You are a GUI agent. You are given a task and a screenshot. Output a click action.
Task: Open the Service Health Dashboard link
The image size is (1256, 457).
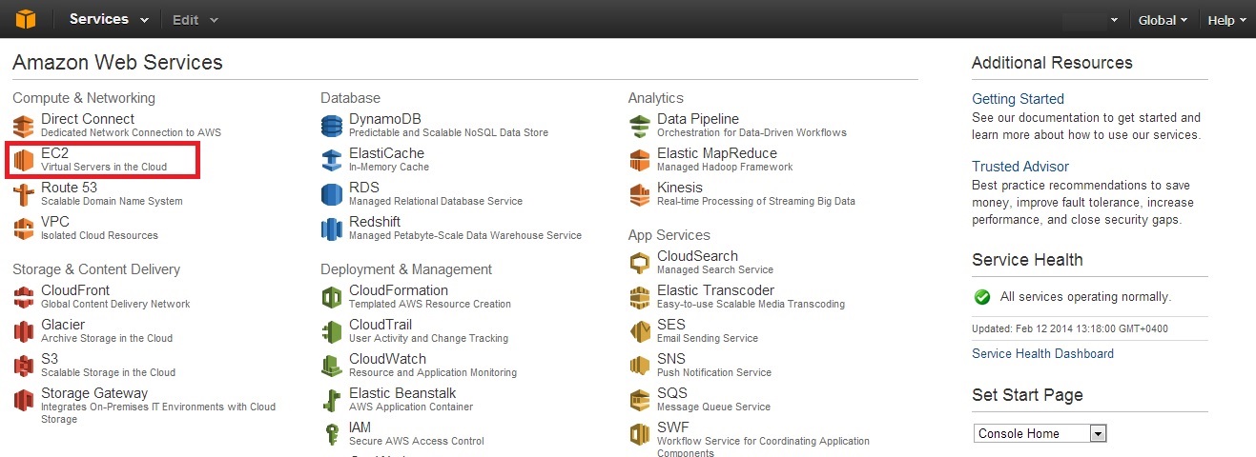1042,353
